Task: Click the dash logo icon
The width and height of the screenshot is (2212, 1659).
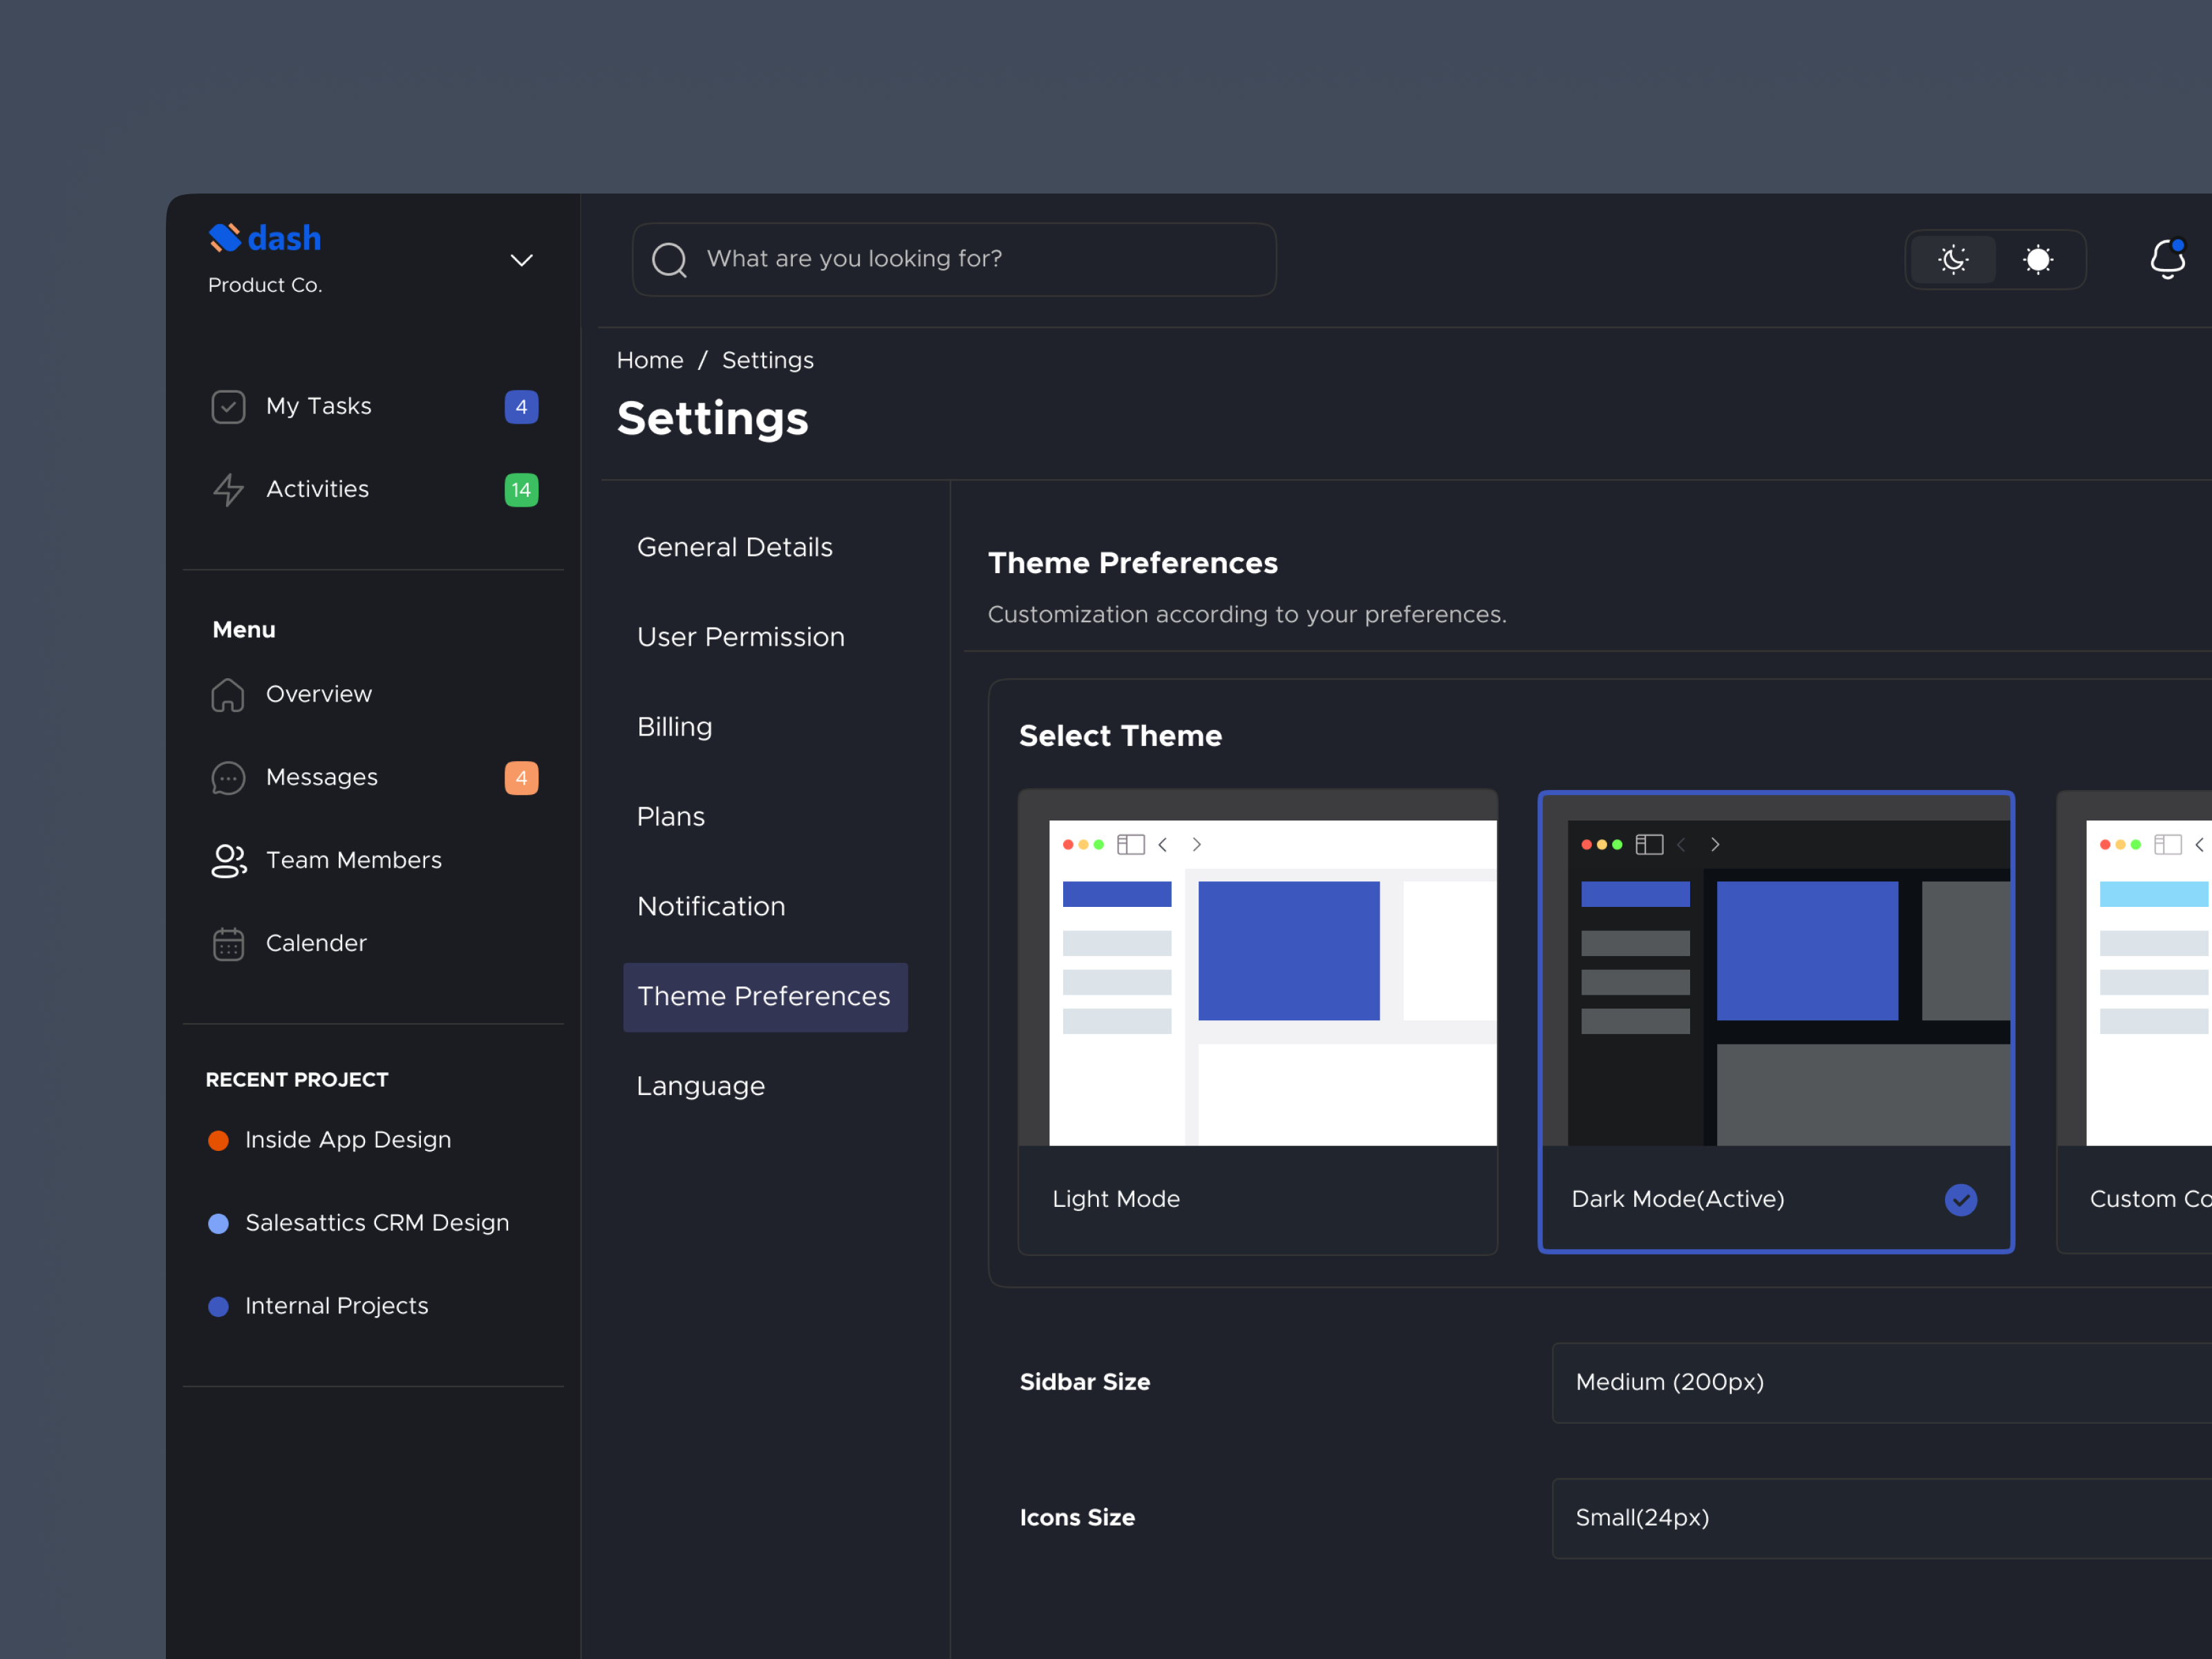Action: tap(225, 237)
